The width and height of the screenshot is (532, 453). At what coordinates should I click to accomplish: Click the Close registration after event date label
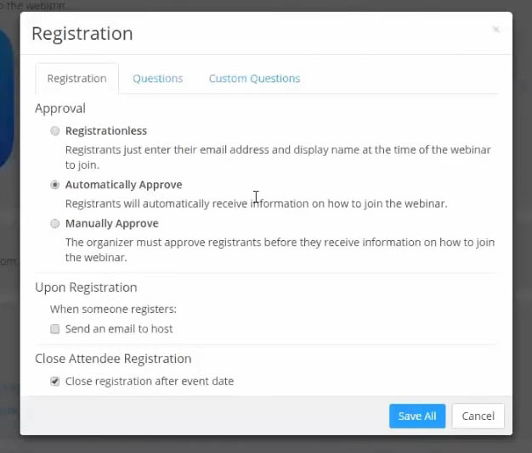click(x=149, y=381)
